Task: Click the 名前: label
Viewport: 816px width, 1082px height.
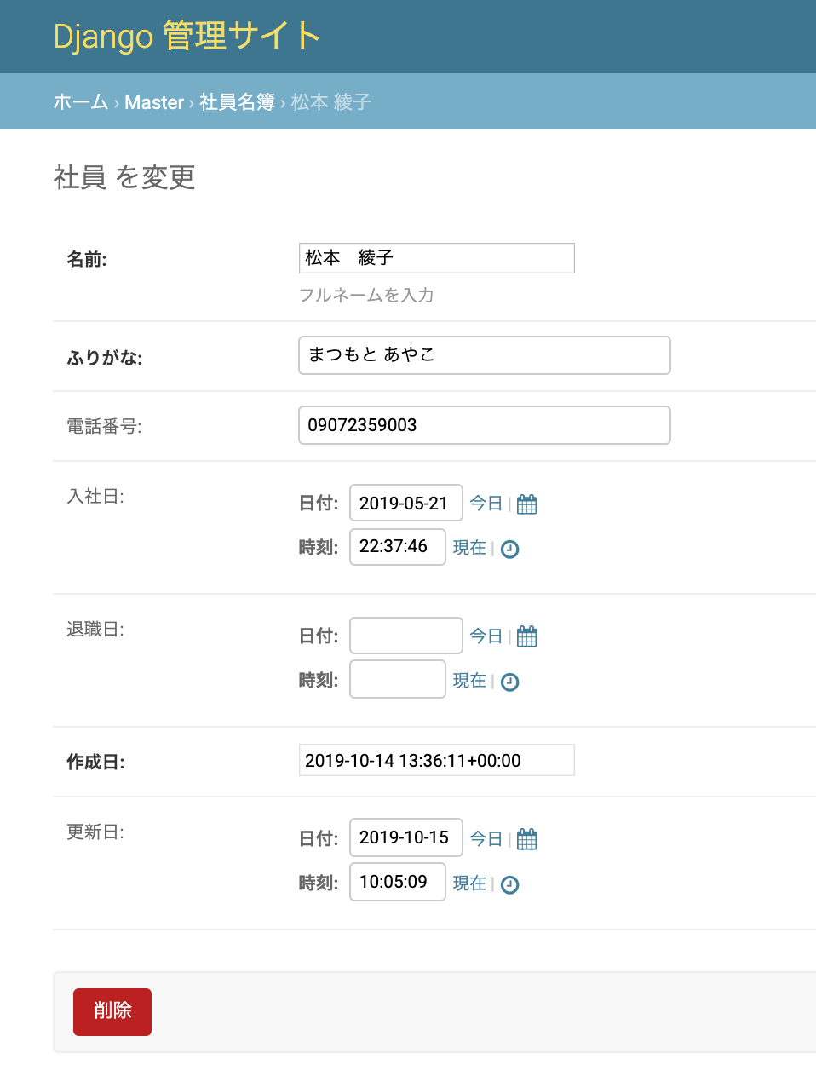Action: point(87,259)
